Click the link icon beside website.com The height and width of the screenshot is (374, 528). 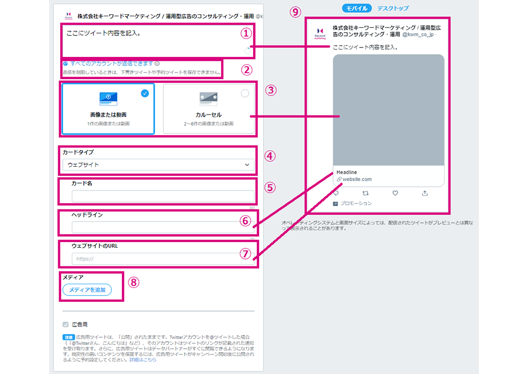pyautogui.click(x=339, y=179)
